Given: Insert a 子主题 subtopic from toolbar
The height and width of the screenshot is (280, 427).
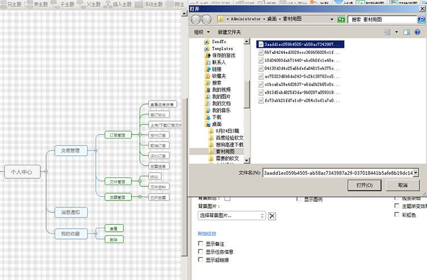Looking at the screenshot, I should [x=66, y=4].
